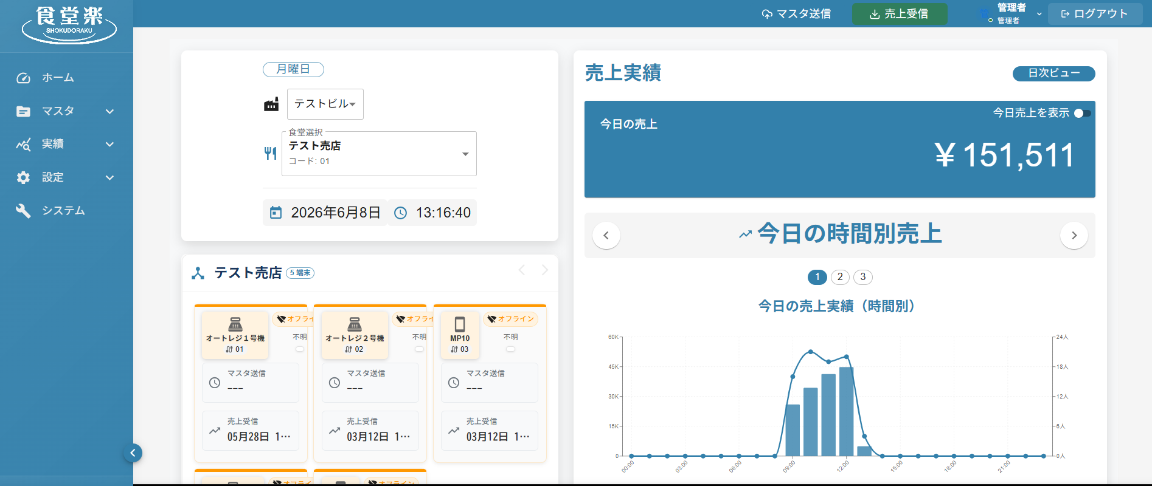Image resolution: width=1152 pixels, height=486 pixels.
Task: Open the 食堂選択 テスト売店 dropdown arrow
Action: point(465,154)
